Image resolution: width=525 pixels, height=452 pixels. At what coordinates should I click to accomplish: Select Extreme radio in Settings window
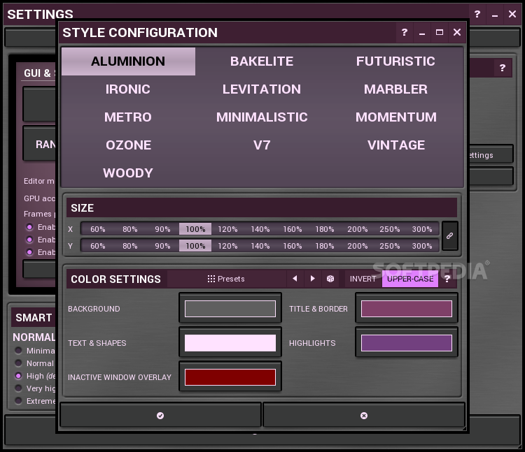(18, 400)
